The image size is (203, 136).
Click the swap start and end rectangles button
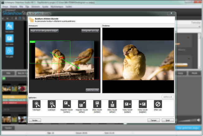pos(44,31)
